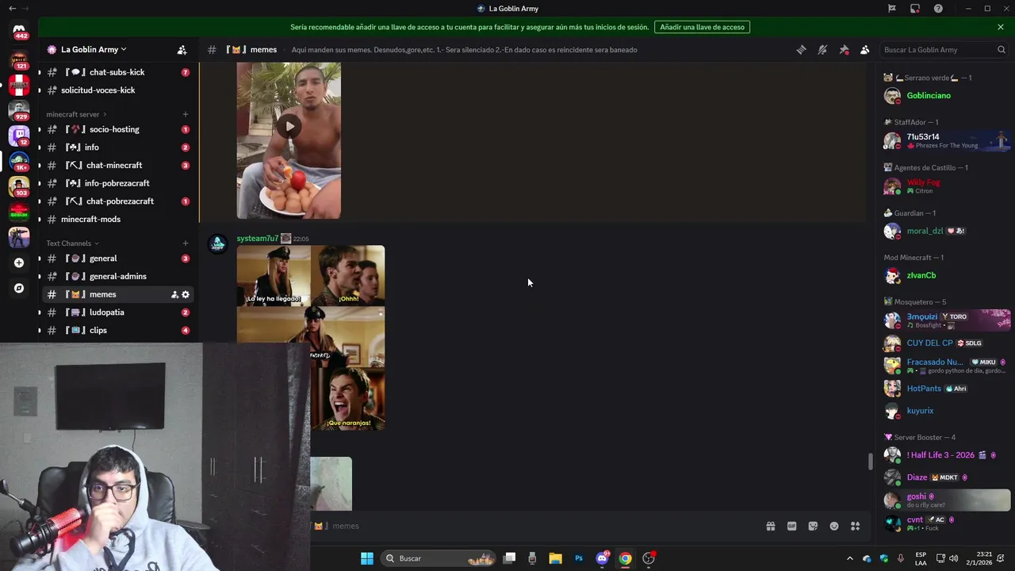Collapse the minecraft server category
Viewport: 1015px width, 571px height.
tap(76, 114)
